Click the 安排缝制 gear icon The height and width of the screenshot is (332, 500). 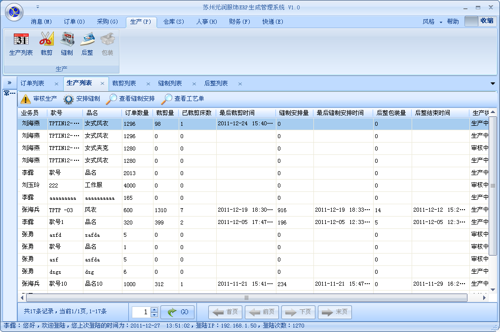pos(69,99)
